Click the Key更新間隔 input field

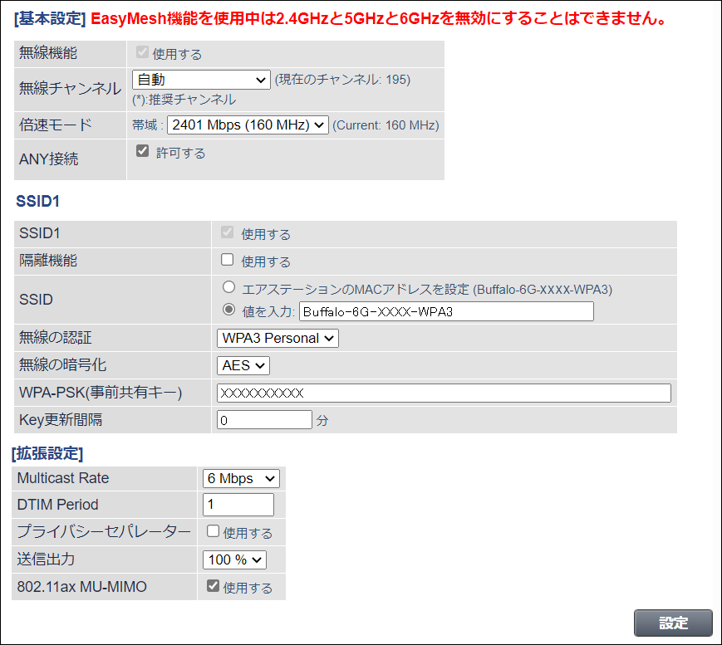(264, 420)
